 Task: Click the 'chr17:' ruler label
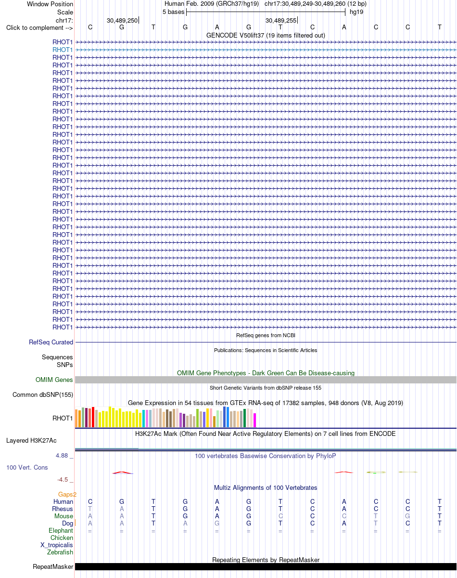point(64,20)
